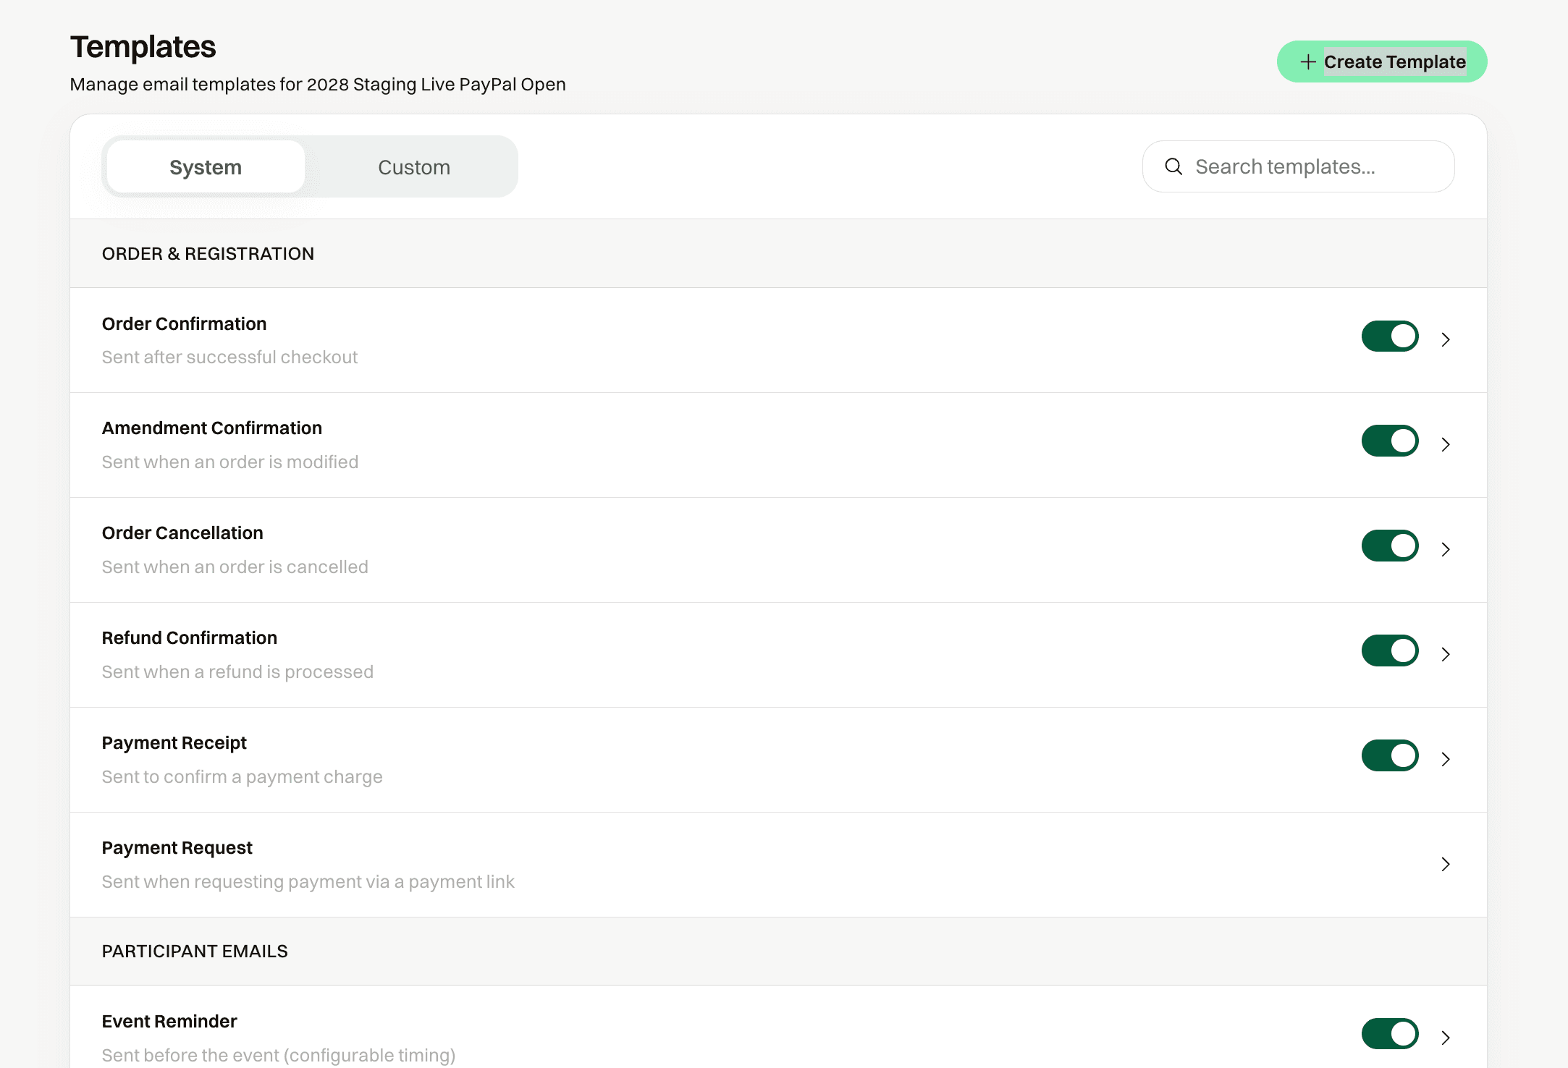Click the 'Manage email templates' subtitle

[318, 85]
